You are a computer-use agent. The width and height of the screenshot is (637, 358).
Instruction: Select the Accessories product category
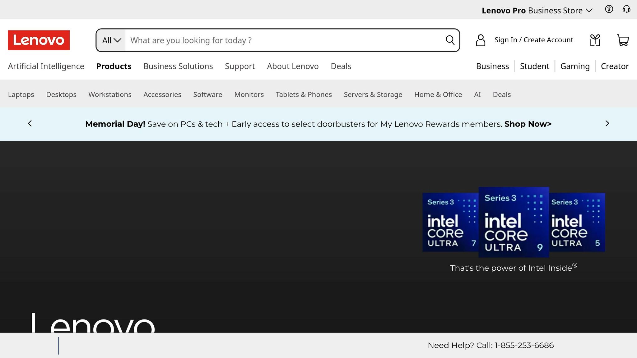pos(162,94)
